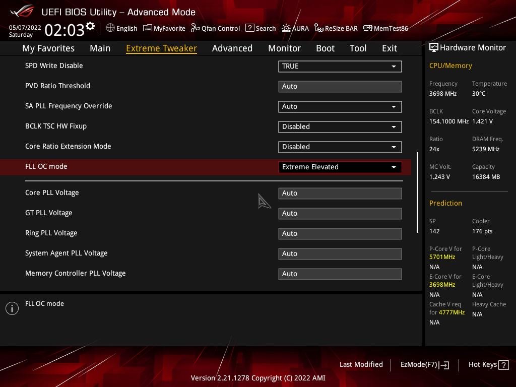
Task: Switch to EzMode with the EzMode(F7) button
Action: click(424, 364)
